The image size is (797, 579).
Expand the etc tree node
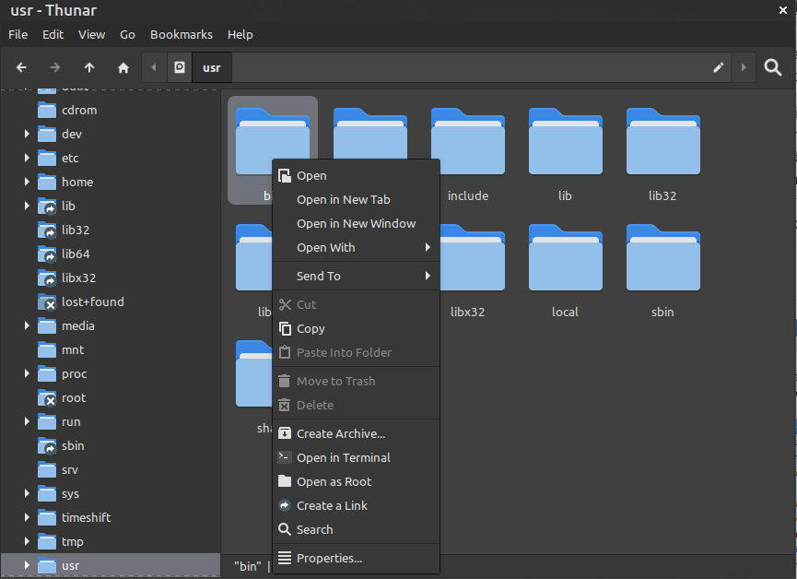point(27,158)
